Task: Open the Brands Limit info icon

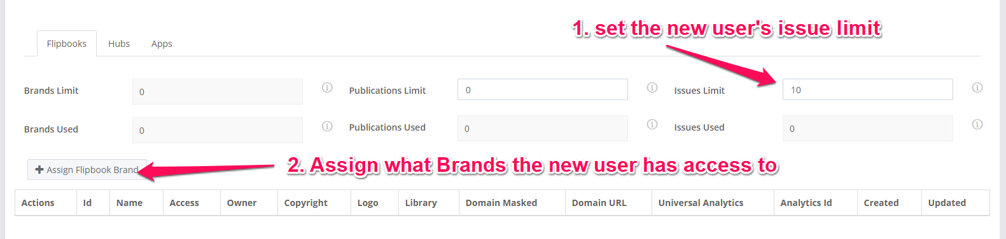Action: tap(327, 87)
